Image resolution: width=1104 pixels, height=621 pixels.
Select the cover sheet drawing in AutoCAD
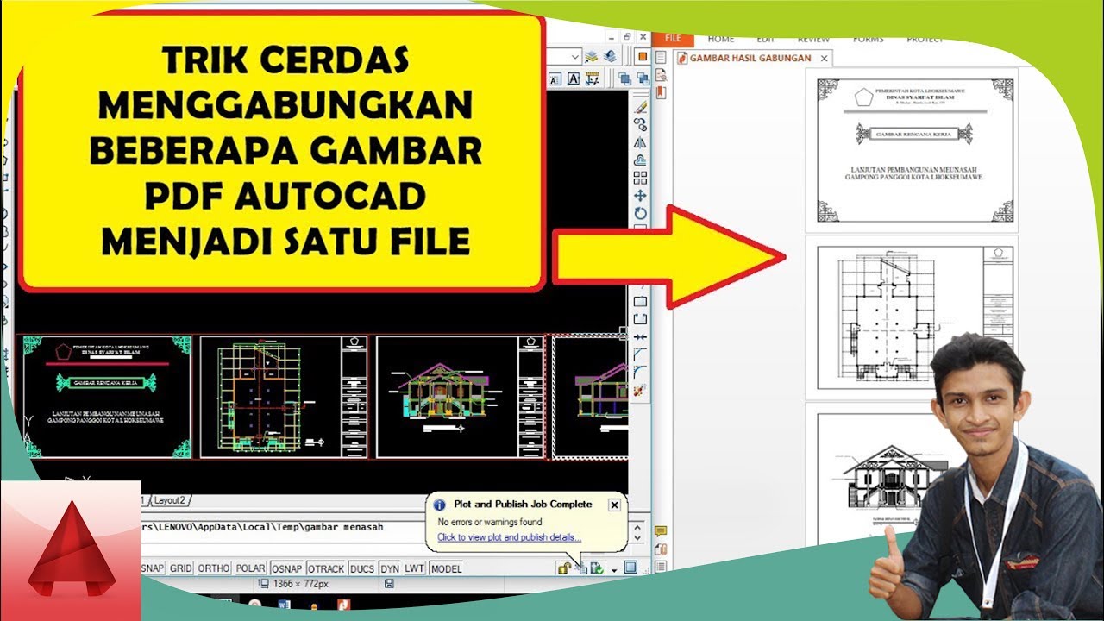[x=107, y=397]
